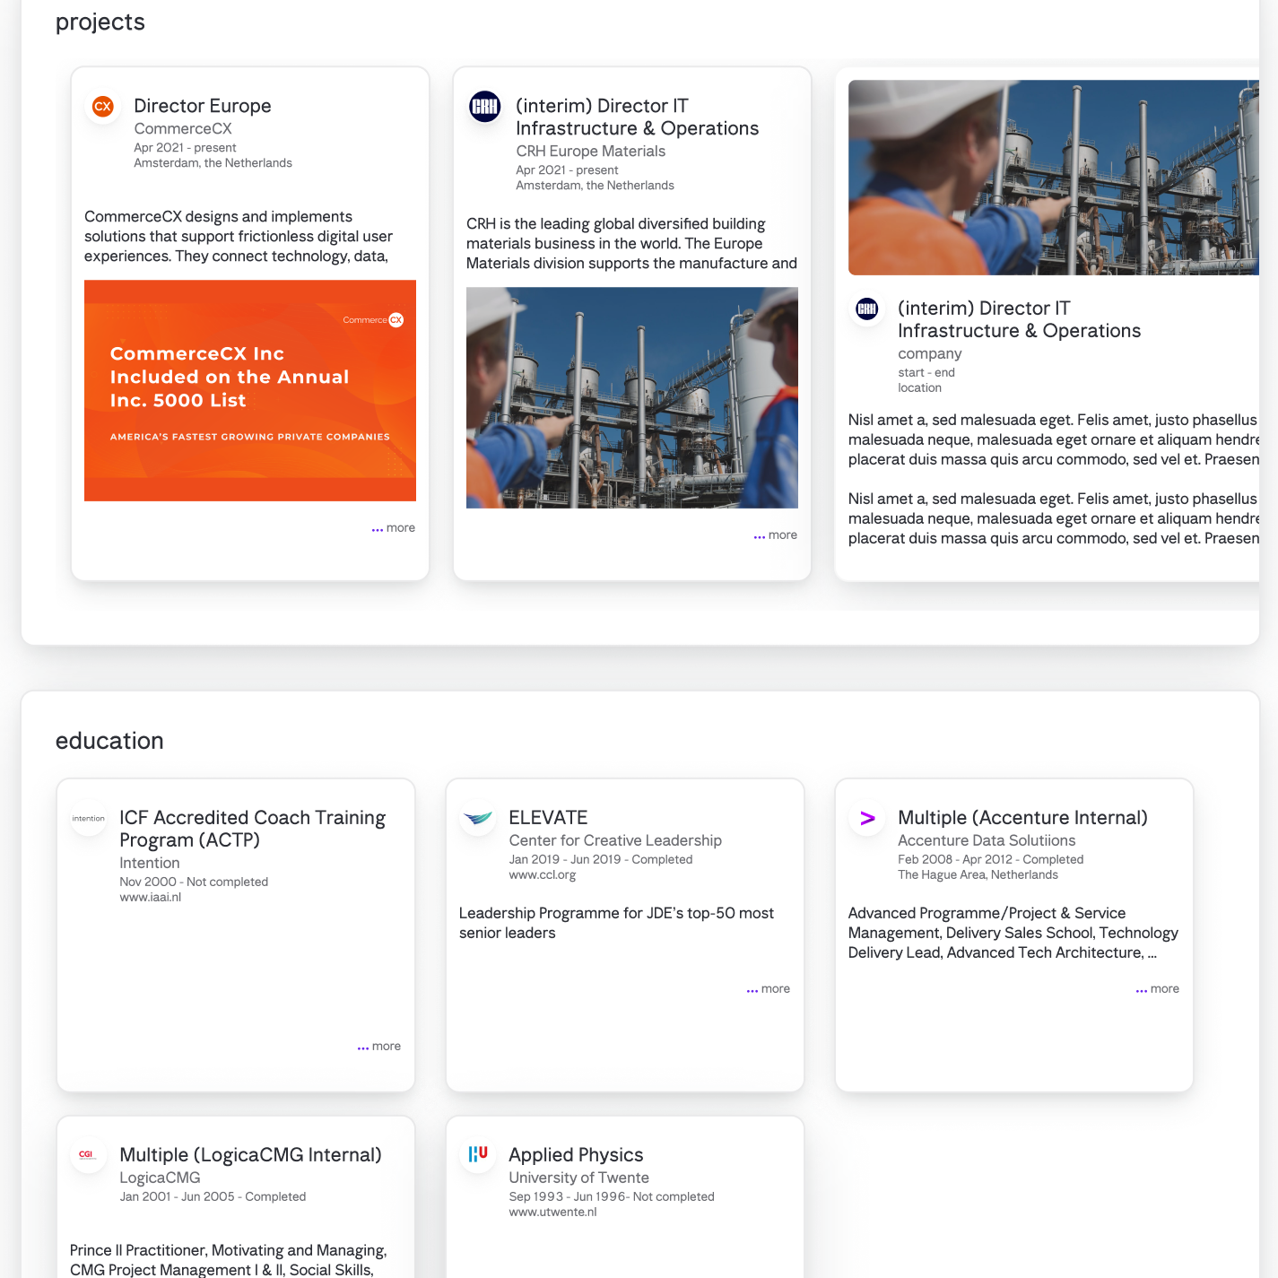Click the Center for Creative Leadership logo

point(478,819)
